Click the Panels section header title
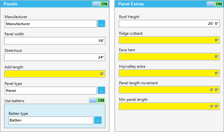Screen dimensions: 224x132 [x=10, y=4]
